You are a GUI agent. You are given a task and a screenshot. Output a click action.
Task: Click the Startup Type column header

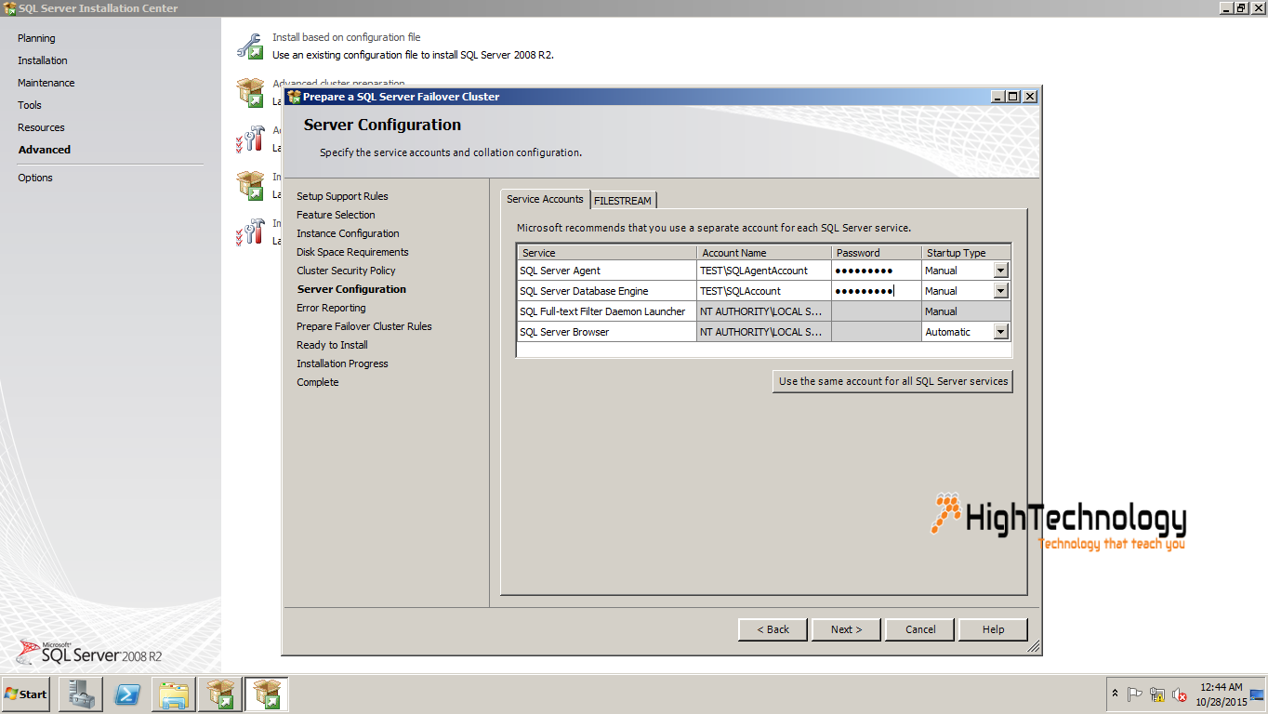966,252
